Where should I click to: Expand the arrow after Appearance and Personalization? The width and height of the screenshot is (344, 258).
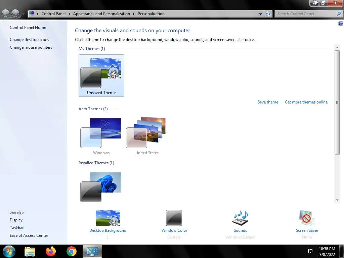[134, 14]
